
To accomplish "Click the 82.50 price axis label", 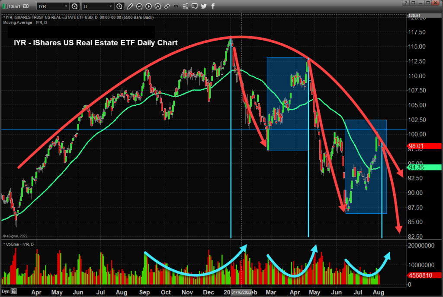I will click(415, 237).
